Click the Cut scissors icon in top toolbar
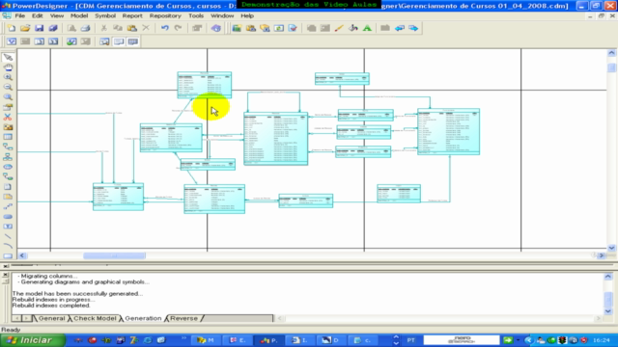Screen dimensions: 618x347 pos(103,28)
